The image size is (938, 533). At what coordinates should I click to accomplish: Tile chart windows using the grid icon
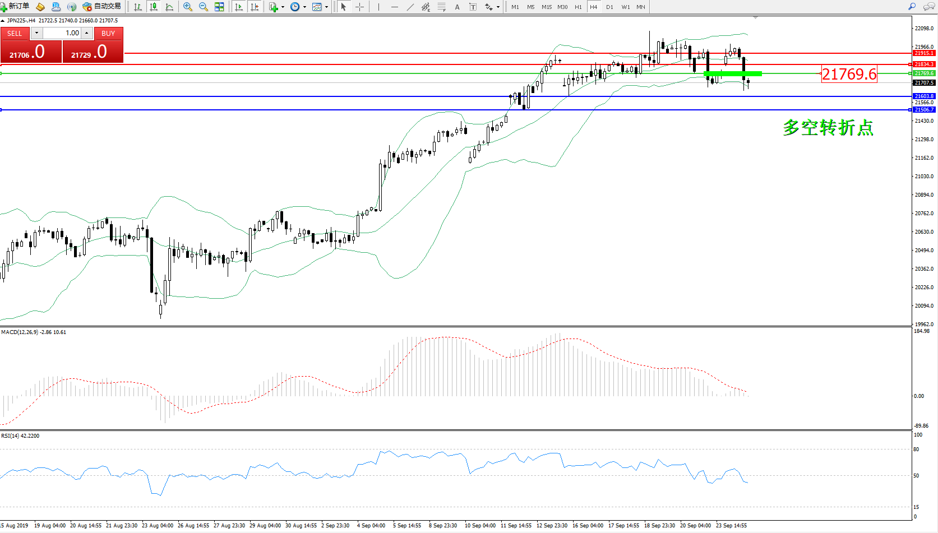tap(219, 7)
